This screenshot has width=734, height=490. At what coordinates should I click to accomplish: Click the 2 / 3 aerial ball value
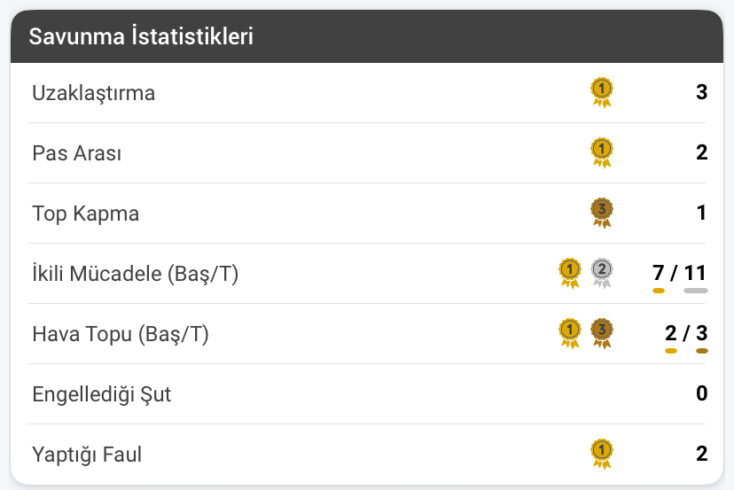click(x=686, y=333)
